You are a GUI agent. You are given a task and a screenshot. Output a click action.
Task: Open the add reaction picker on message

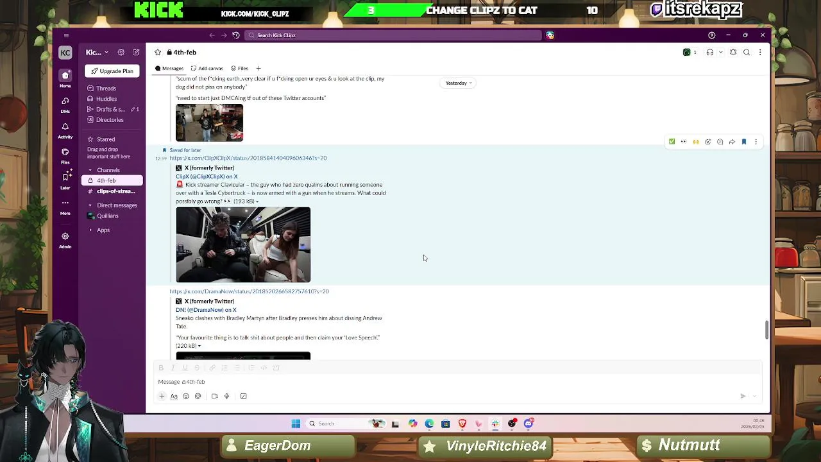coord(708,142)
